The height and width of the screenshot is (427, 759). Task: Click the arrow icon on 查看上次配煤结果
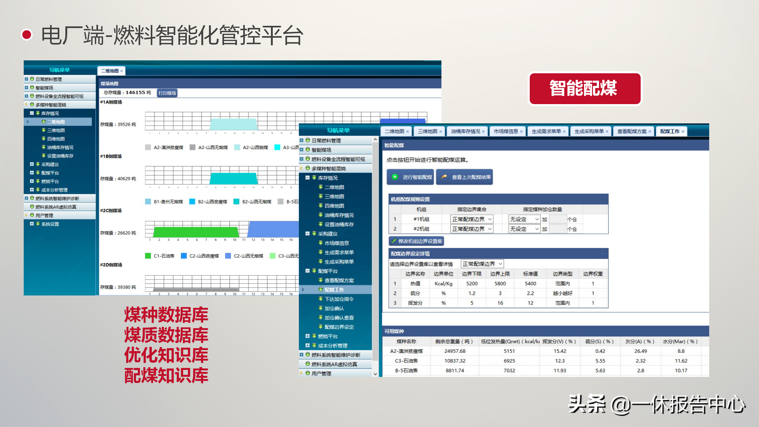pos(444,177)
